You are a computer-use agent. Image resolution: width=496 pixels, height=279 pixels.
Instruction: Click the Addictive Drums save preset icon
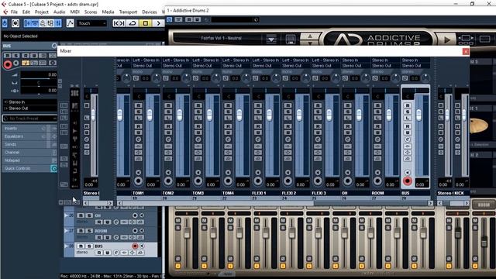291,40
